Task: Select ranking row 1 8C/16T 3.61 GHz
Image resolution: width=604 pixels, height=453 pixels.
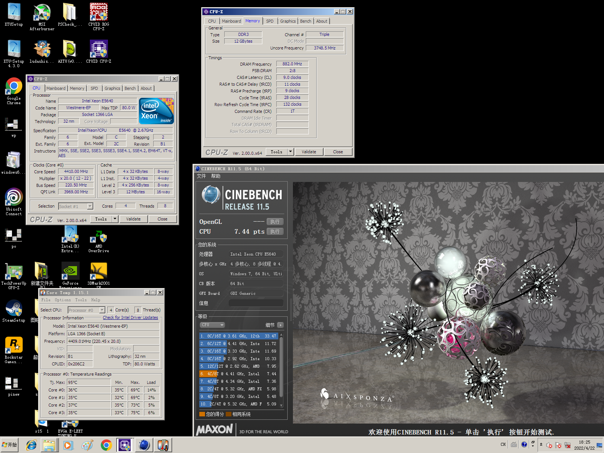Action: [x=239, y=336]
